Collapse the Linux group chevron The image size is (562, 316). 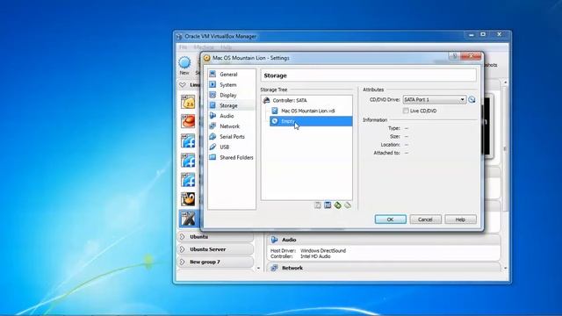click(x=183, y=85)
